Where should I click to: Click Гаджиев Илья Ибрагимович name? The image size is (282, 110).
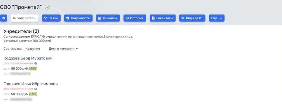[x=31, y=84]
